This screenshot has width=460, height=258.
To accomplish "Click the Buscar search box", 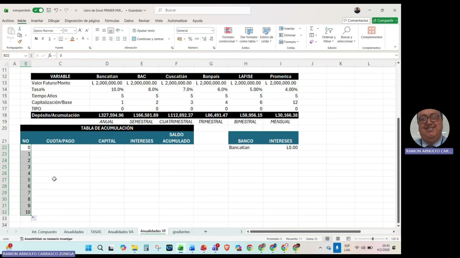I will (x=203, y=10).
